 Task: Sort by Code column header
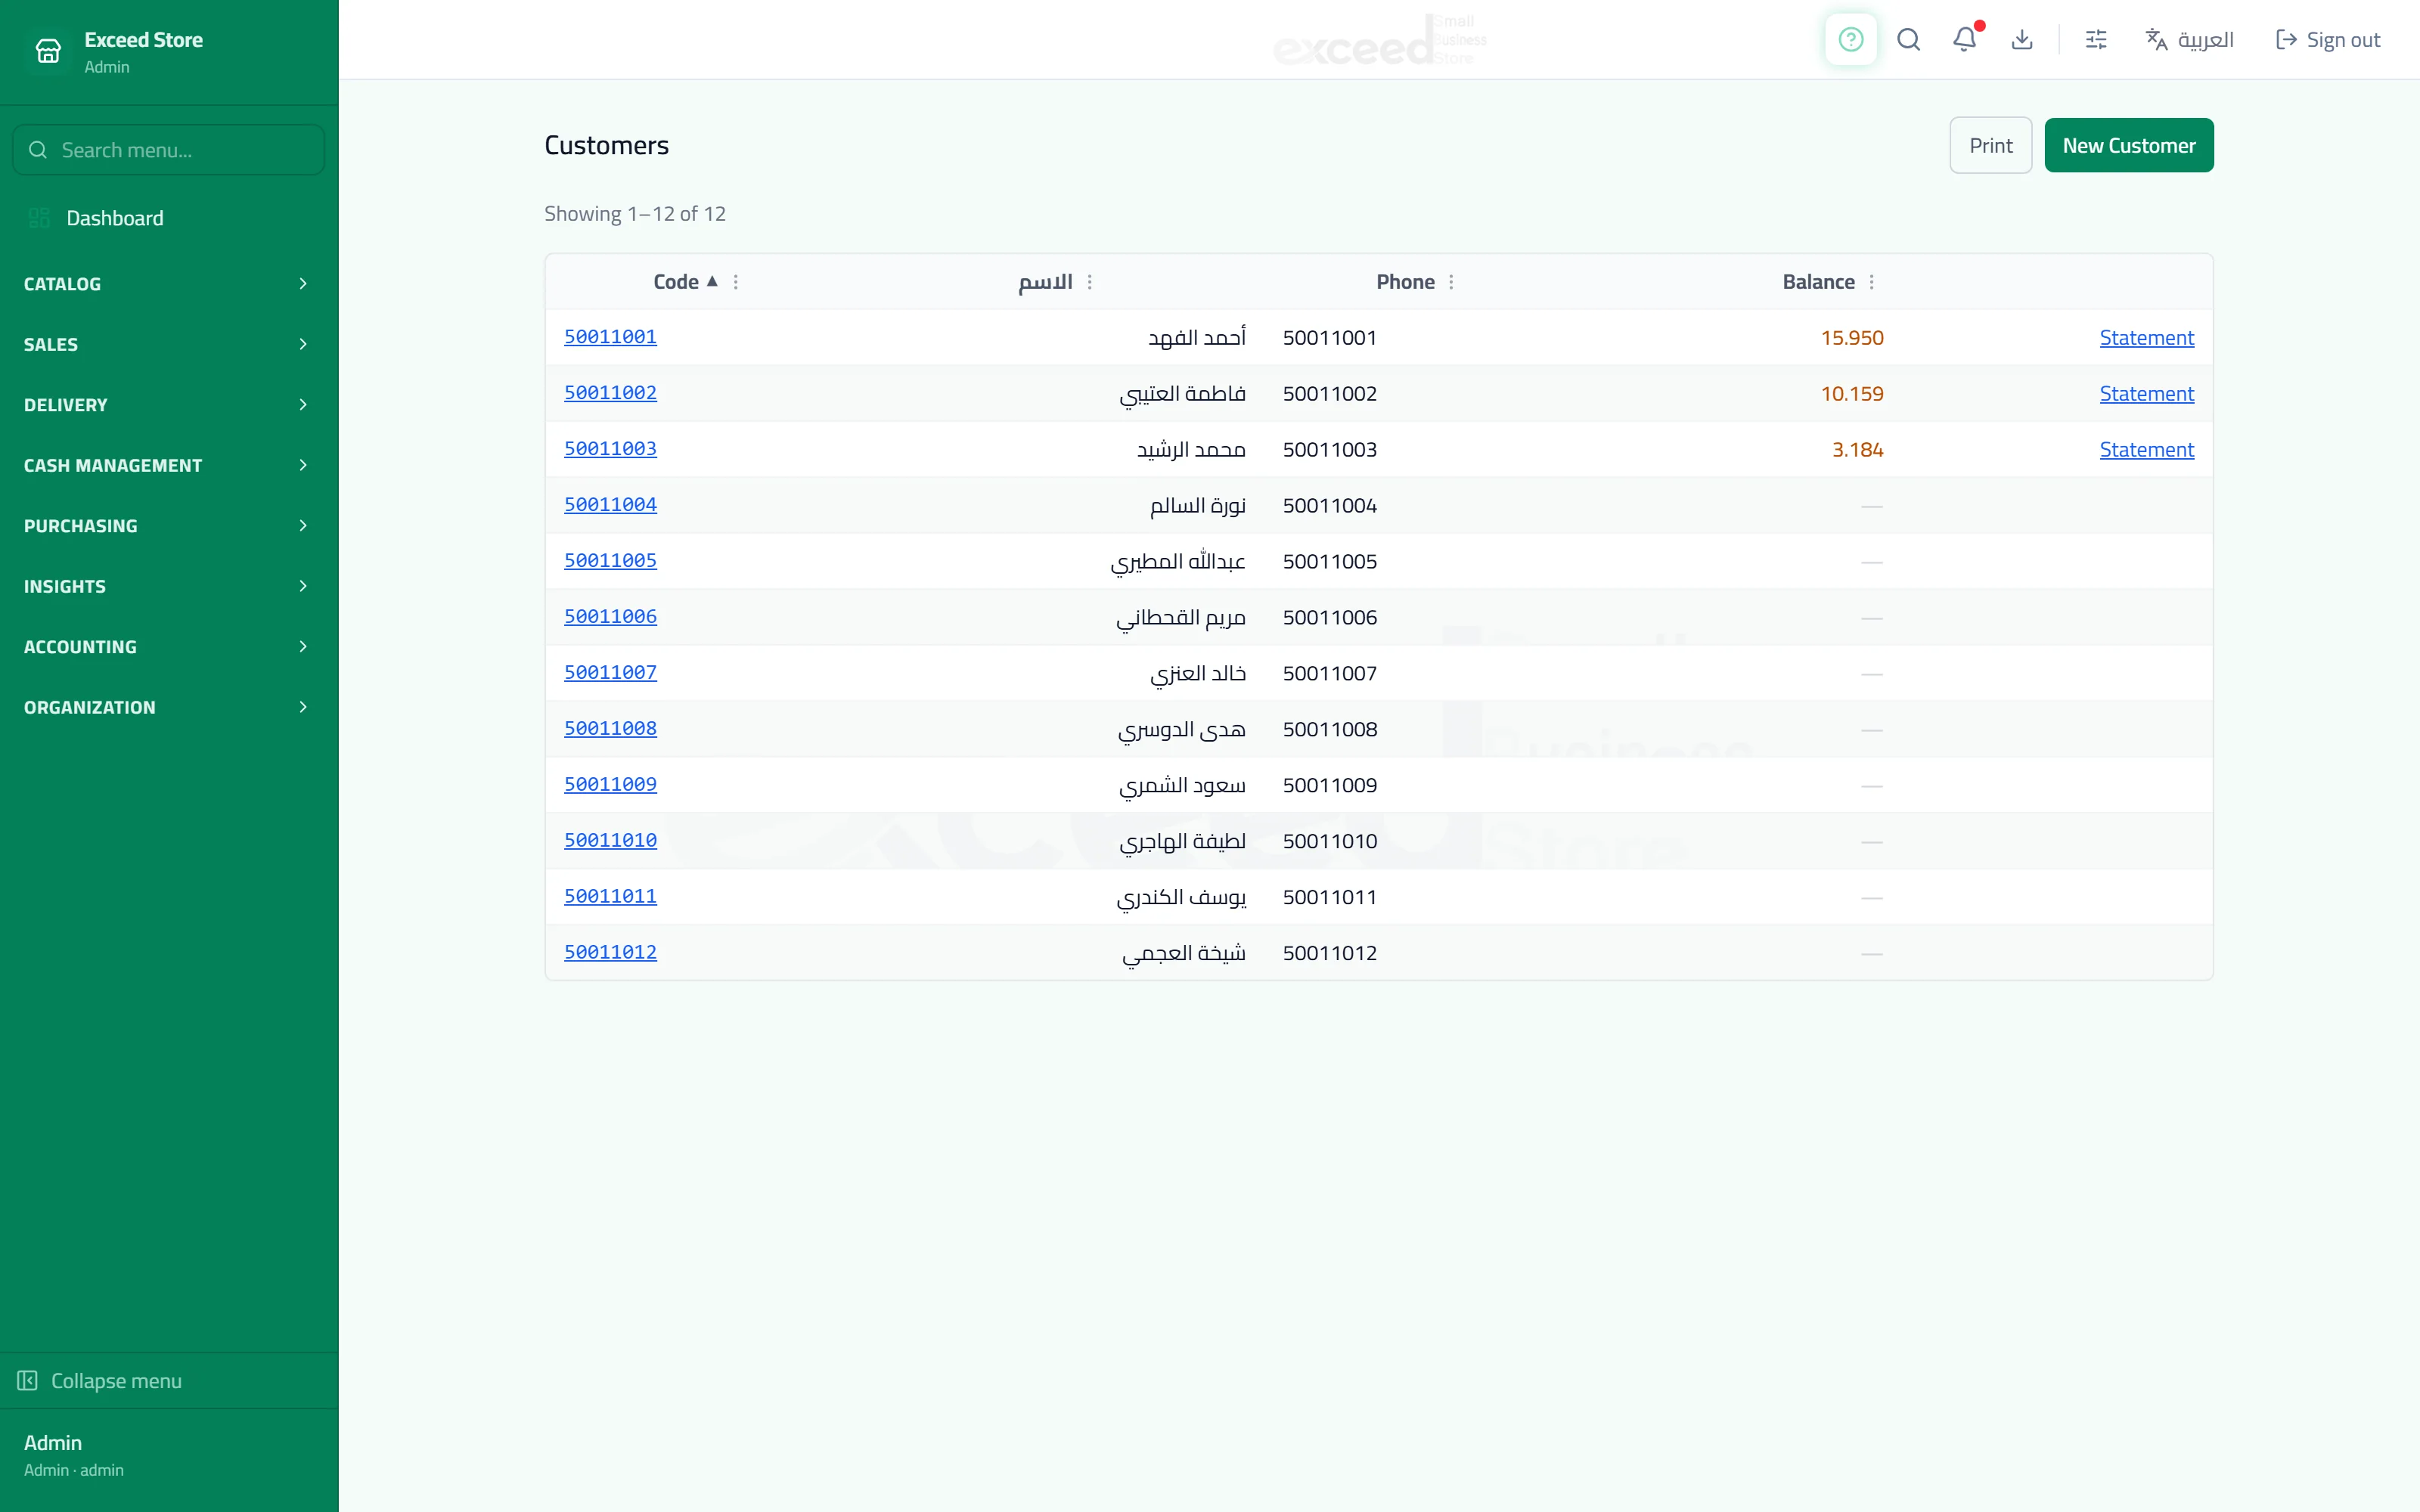(x=685, y=282)
